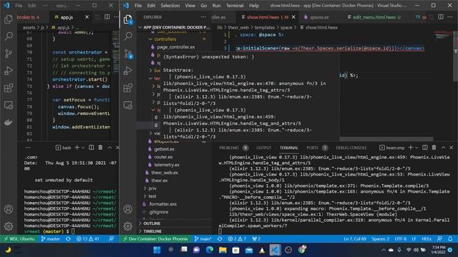Open Search view in right VS Code window

click(x=128, y=36)
